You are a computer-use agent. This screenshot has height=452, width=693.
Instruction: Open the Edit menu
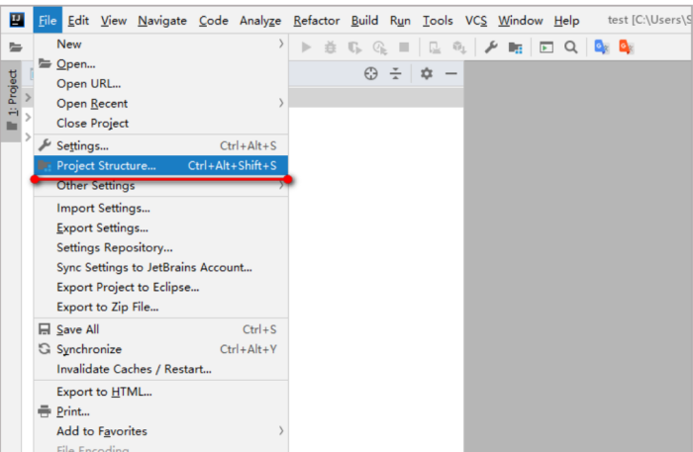[x=78, y=21]
